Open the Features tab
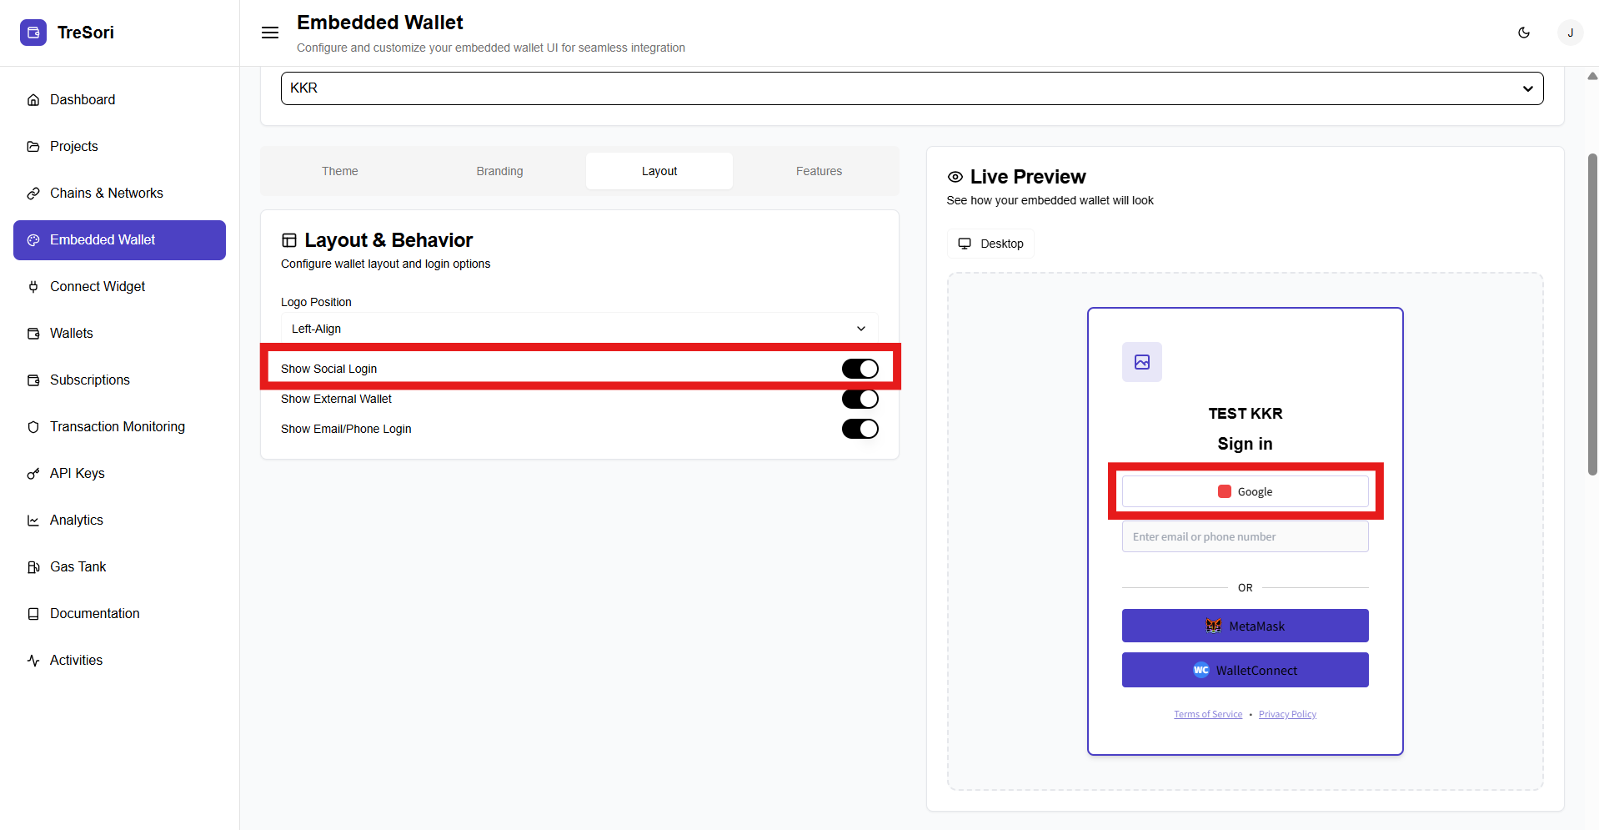 pyautogui.click(x=819, y=171)
